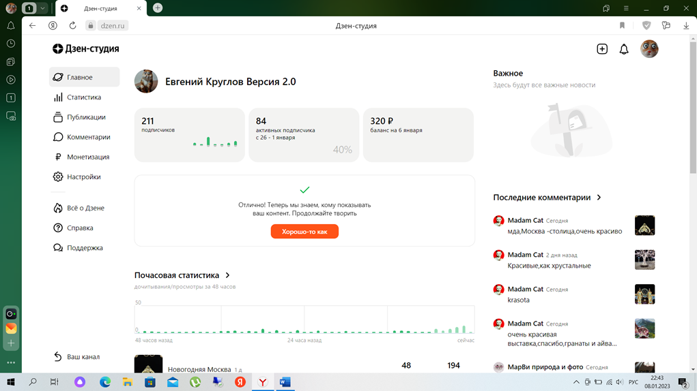Click thumbnail beside 'очень красивая выставка' comment
Viewport: 697px width, 391px height.
[644, 328]
